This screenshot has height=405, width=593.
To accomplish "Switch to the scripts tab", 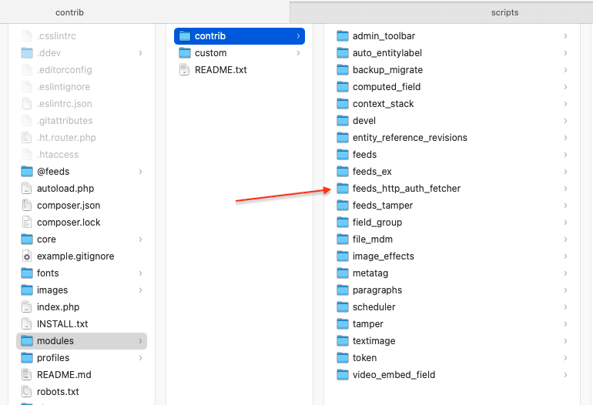I will point(504,12).
